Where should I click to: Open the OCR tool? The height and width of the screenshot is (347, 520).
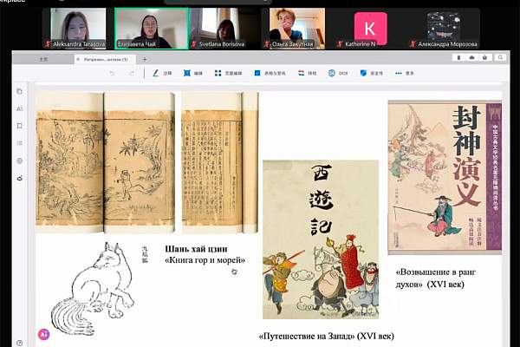point(338,73)
